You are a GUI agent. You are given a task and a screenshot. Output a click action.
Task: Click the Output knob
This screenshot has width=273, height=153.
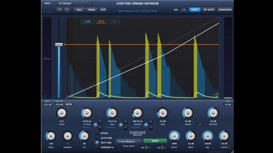pos(224,136)
